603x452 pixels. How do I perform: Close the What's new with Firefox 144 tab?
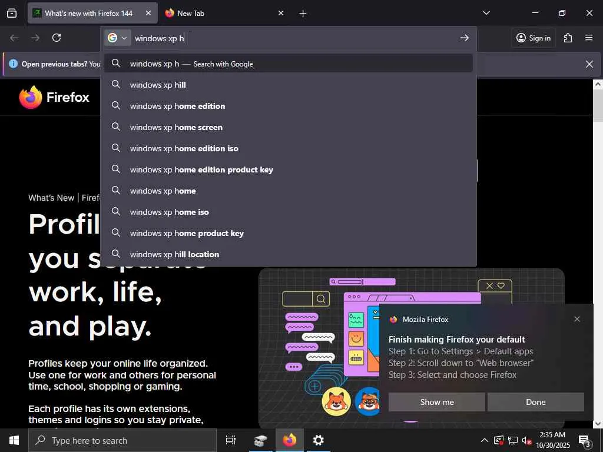pos(148,13)
